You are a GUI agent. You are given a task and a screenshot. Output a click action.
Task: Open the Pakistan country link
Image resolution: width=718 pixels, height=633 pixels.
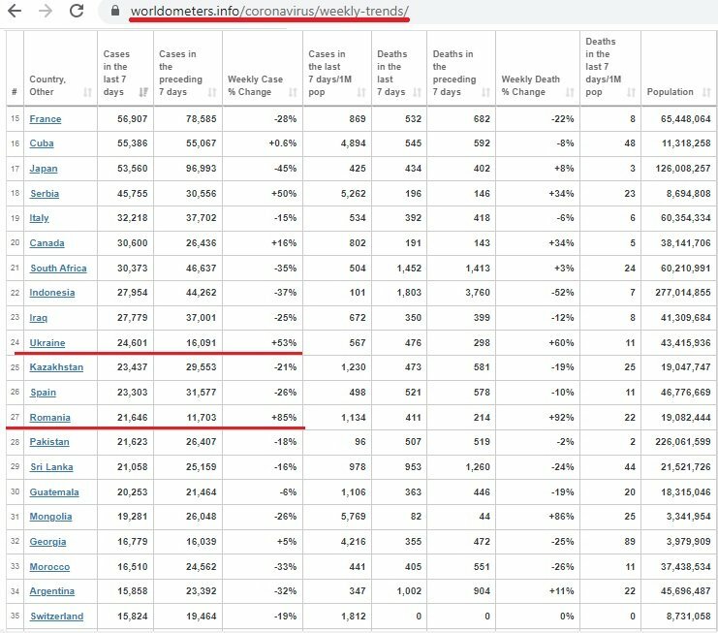point(49,442)
